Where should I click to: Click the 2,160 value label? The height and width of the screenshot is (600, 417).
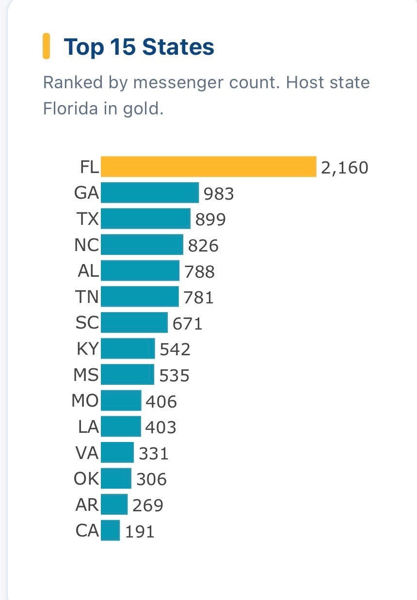pos(345,168)
